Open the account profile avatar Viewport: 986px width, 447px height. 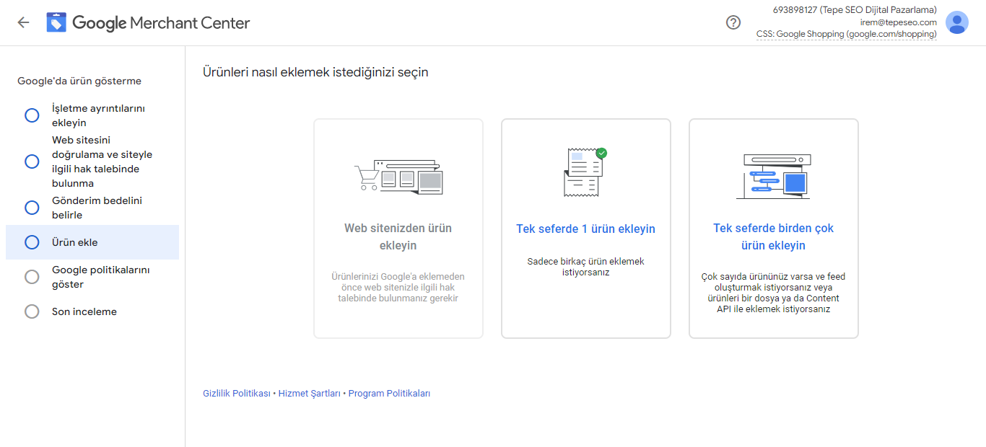point(957,23)
